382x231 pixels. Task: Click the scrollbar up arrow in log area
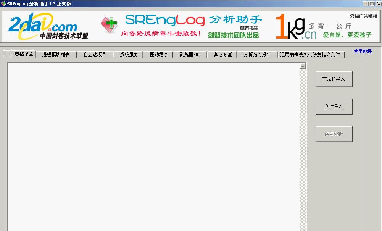[303, 66]
